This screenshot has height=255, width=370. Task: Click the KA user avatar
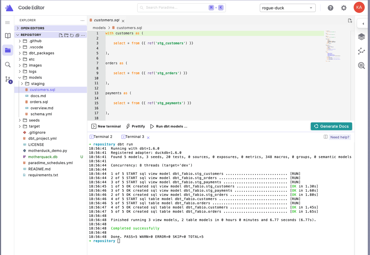point(359,7)
